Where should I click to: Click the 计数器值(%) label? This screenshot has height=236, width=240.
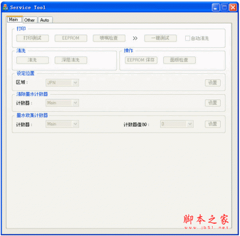coord(137,125)
